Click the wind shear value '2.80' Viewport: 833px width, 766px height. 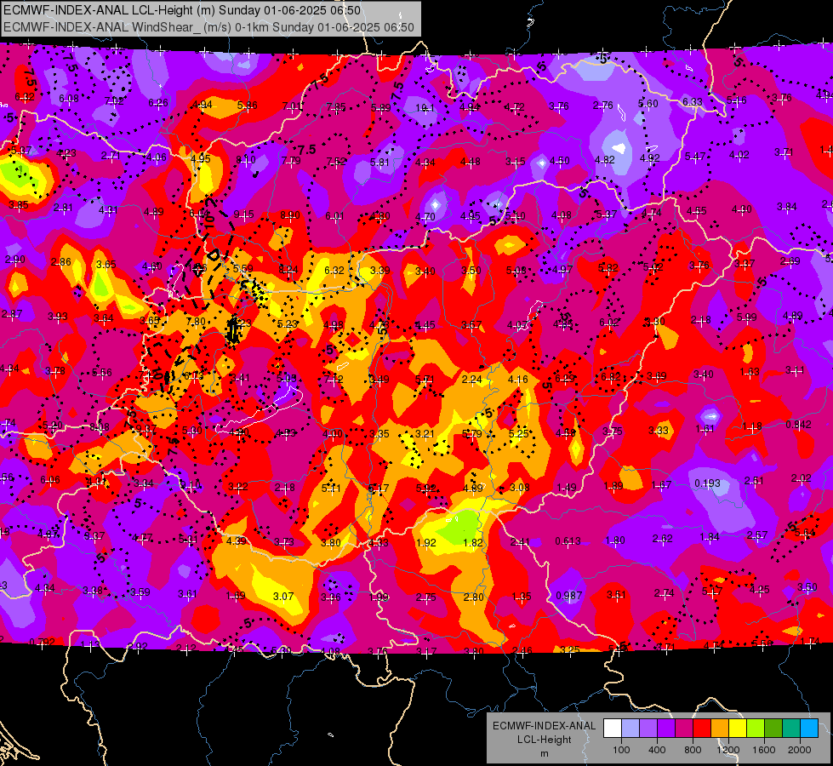point(473,597)
